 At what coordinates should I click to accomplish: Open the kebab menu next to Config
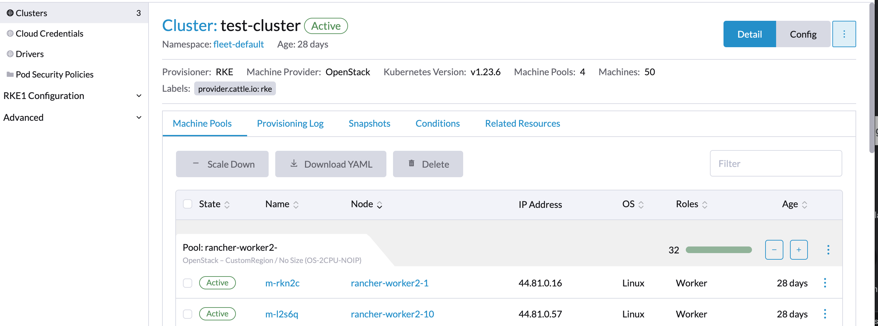tap(844, 34)
